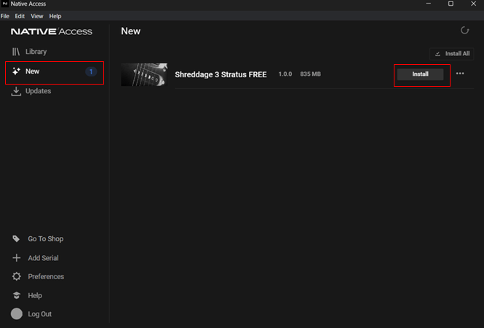The height and width of the screenshot is (328, 484).
Task: Minimize the Native Access window
Action: pyautogui.click(x=429, y=4)
